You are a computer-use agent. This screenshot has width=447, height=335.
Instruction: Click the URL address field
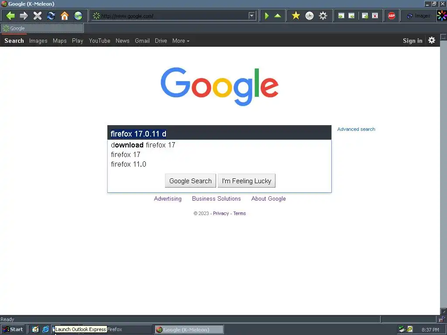click(x=173, y=16)
